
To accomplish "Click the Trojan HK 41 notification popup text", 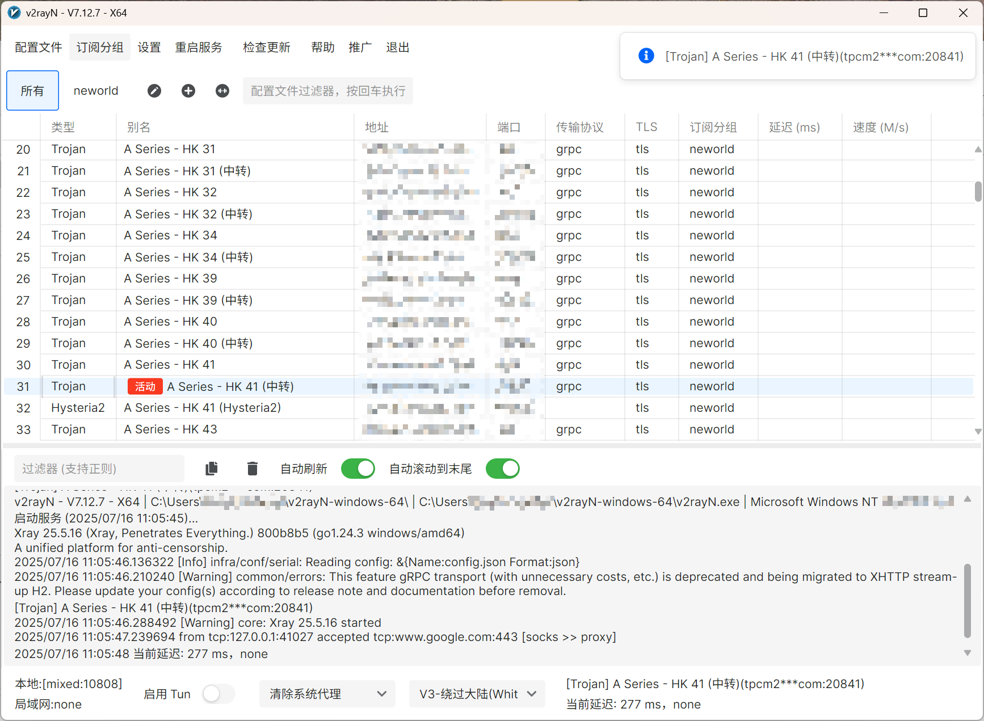I will (814, 56).
